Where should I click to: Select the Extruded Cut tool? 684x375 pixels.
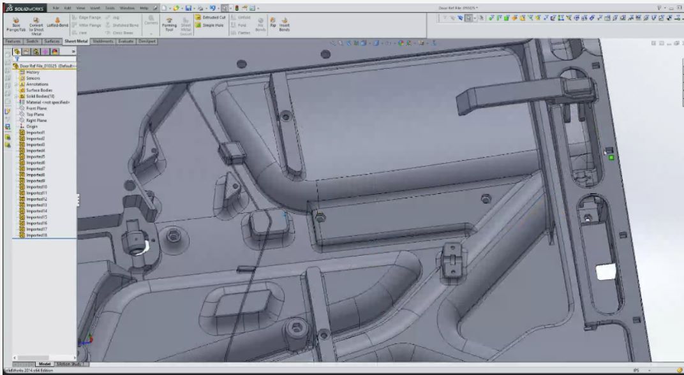point(211,17)
